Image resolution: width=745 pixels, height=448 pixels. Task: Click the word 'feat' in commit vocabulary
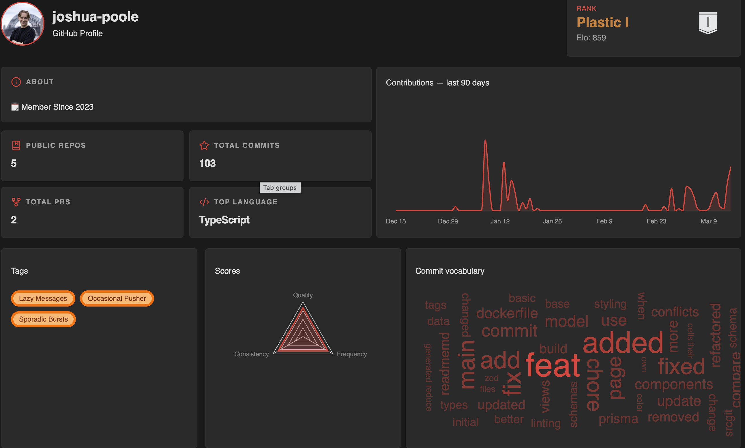tap(552, 365)
